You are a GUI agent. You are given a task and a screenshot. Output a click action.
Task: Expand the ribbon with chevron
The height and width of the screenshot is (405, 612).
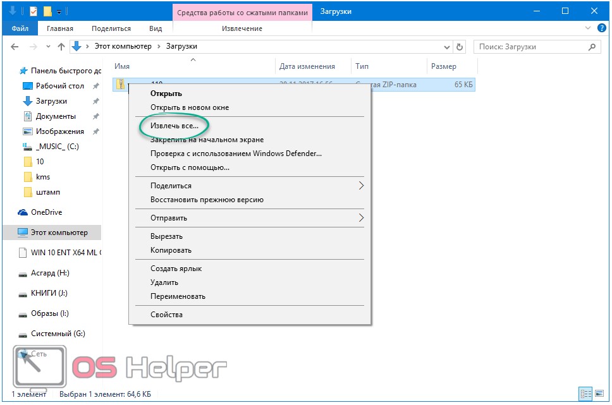pos(588,28)
